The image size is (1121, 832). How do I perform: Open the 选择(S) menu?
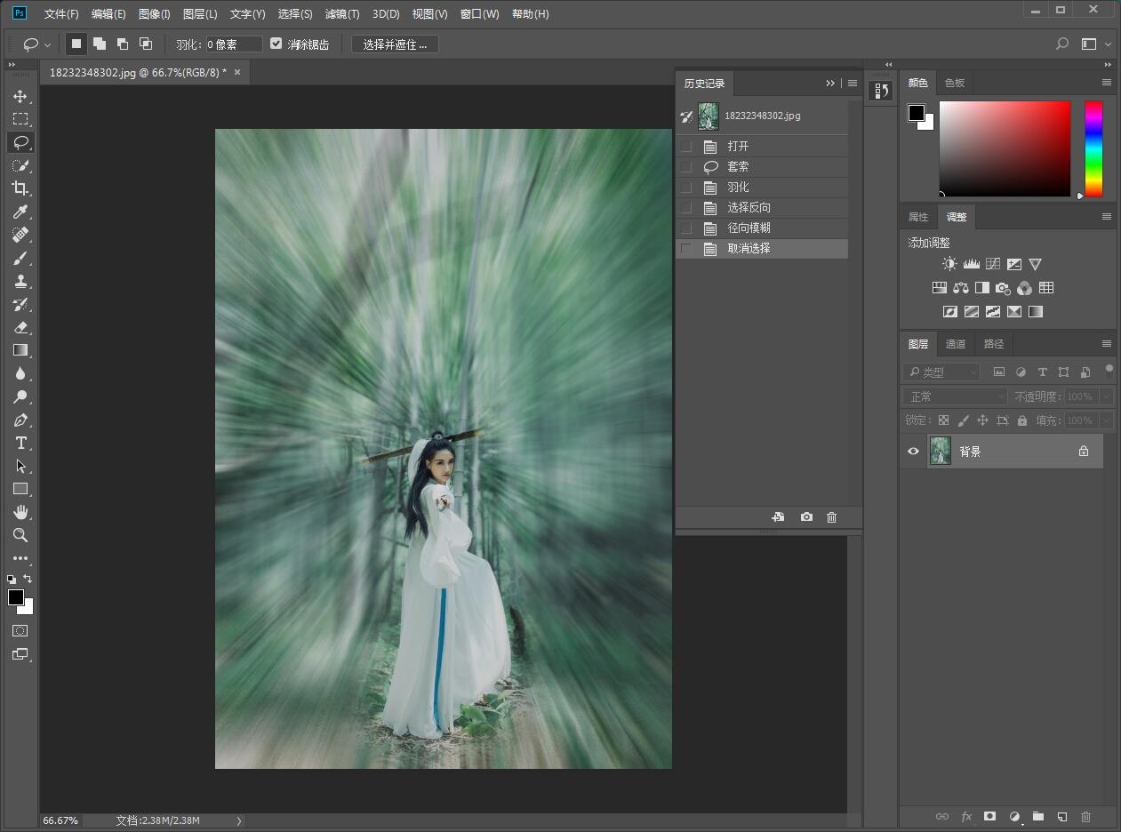click(295, 14)
